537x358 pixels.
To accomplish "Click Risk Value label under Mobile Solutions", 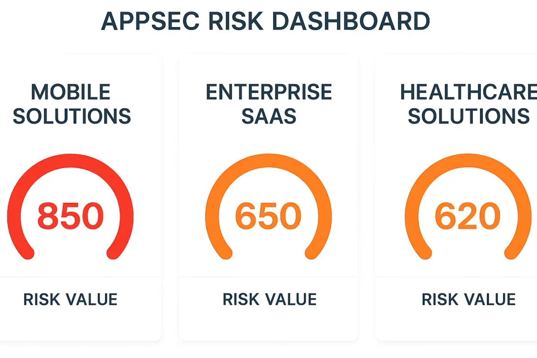I will coord(70,300).
